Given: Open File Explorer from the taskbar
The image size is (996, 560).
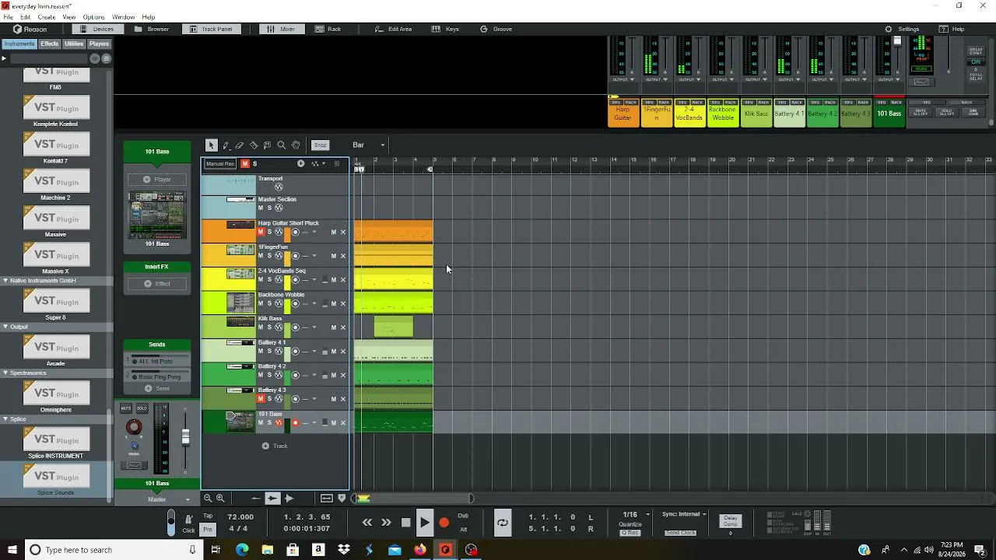Looking at the screenshot, I should [268, 550].
